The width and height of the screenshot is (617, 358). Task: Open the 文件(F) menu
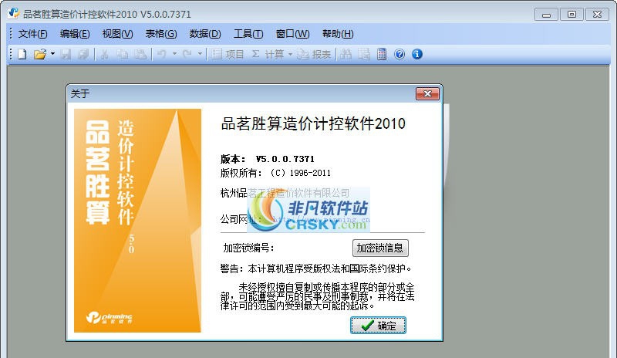(32, 34)
